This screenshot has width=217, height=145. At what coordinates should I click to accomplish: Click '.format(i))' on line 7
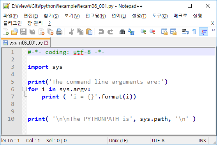point(117,97)
